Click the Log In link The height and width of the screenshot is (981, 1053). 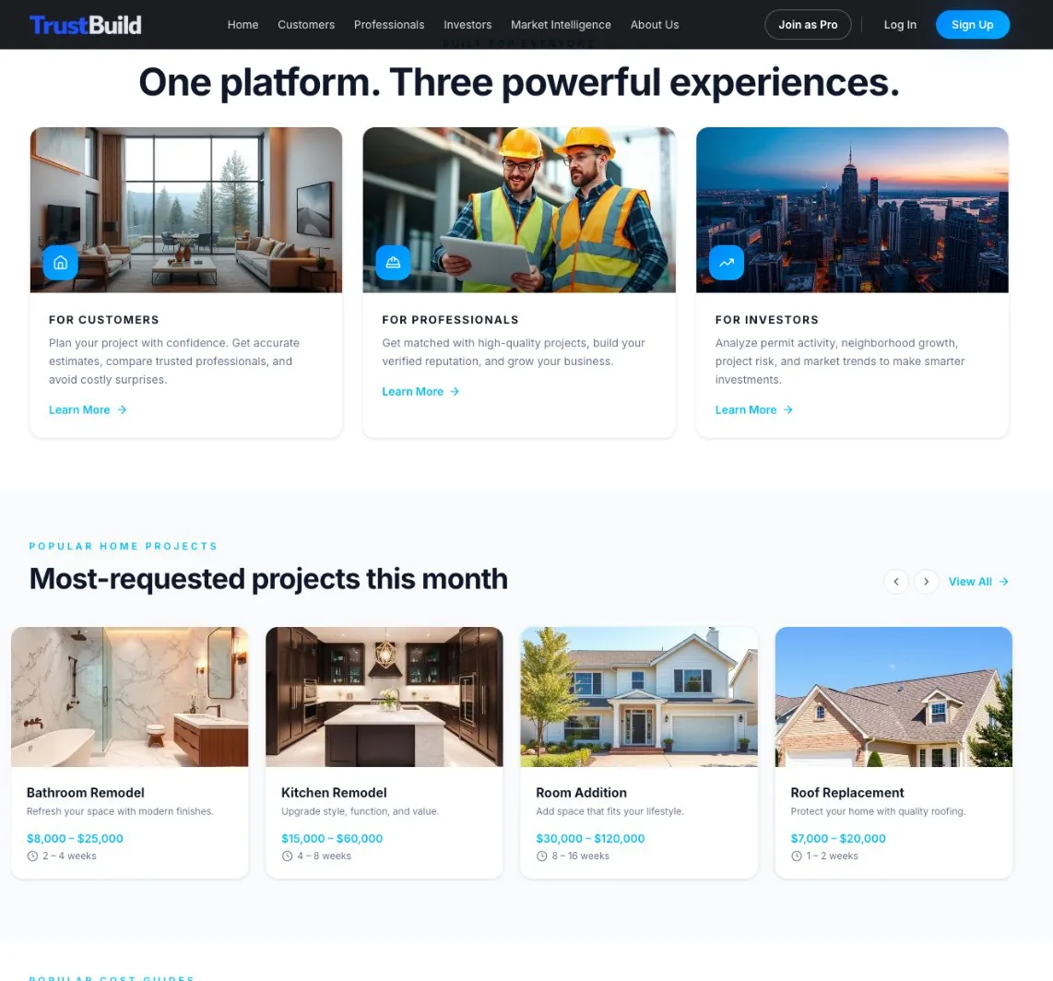(900, 25)
